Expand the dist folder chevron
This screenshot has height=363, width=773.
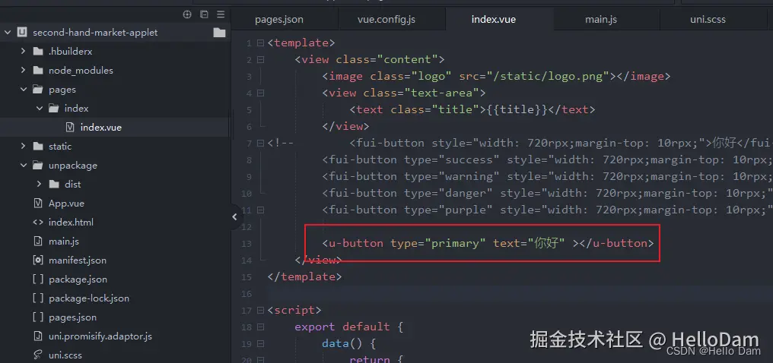[39, 184]
